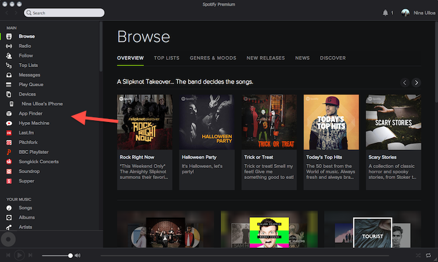Screen dimensions: 438x262
Task: Open Scary Stories cover art
Action: click(394, 122)
